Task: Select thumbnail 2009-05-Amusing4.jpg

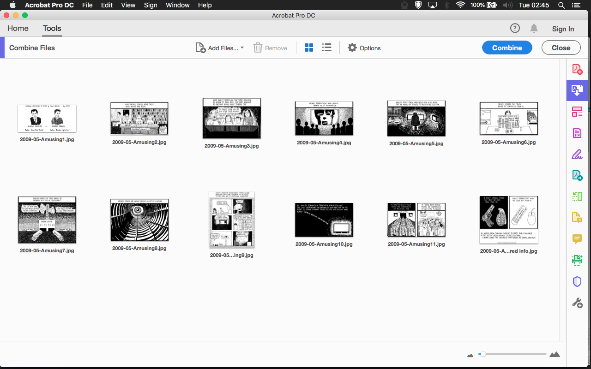Action: click(x=324, y=119)
